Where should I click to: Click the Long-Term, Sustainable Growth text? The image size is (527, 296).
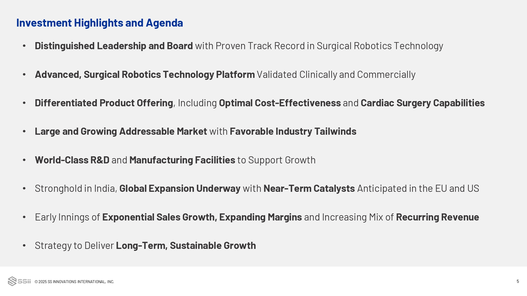click(x=186, y=246)
